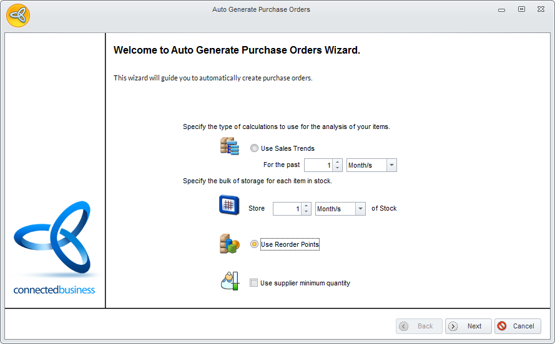
Task: Increase the For the past value
Action: (338, 162)
